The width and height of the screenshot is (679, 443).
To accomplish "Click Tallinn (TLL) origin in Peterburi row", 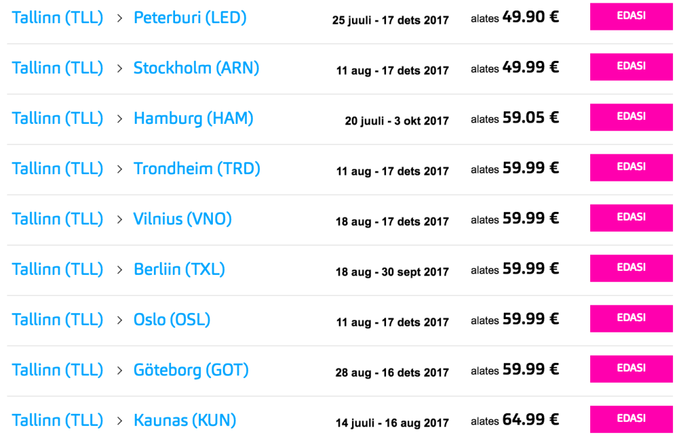I will (58, 18).
